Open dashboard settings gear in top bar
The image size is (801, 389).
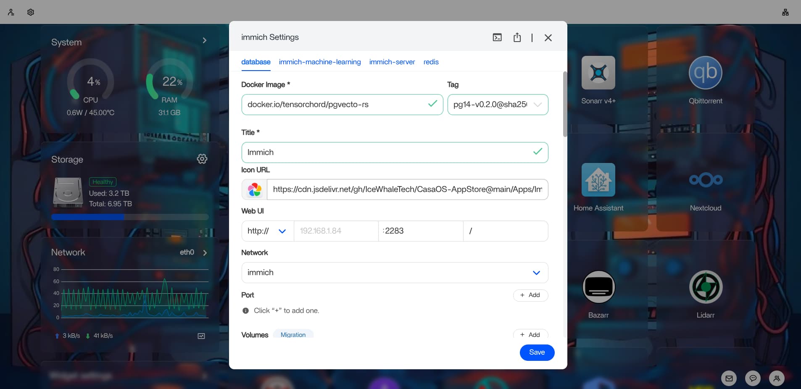[x=31, y=12]
